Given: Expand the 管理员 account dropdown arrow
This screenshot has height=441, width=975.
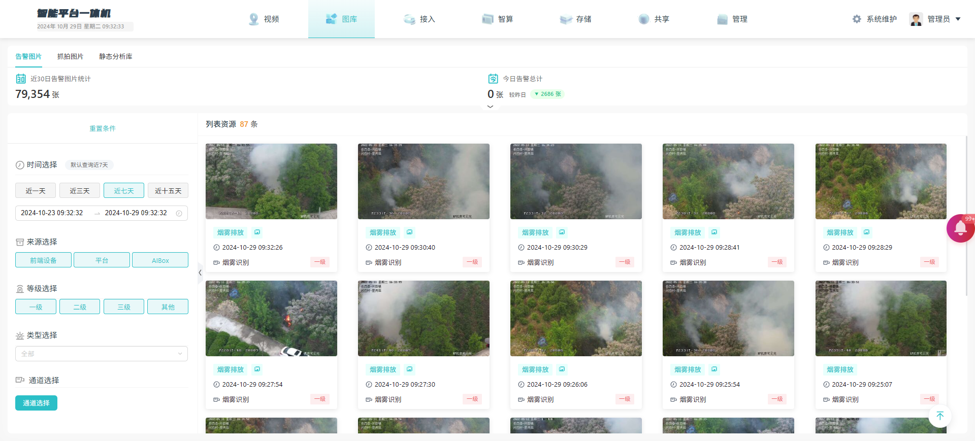Looking at the screenshot, I should (958, 19).
